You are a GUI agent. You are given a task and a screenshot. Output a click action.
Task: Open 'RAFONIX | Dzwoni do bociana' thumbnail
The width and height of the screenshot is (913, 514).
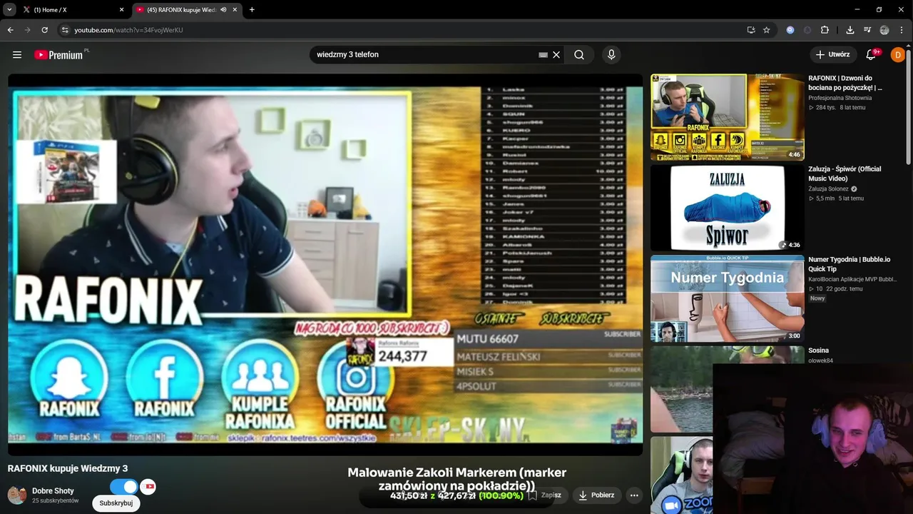[727, 117]
